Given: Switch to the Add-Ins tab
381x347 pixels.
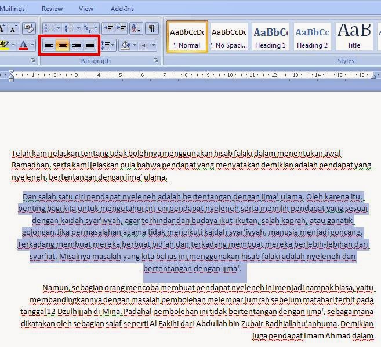Looking at the screenshot, I should 122,9.
